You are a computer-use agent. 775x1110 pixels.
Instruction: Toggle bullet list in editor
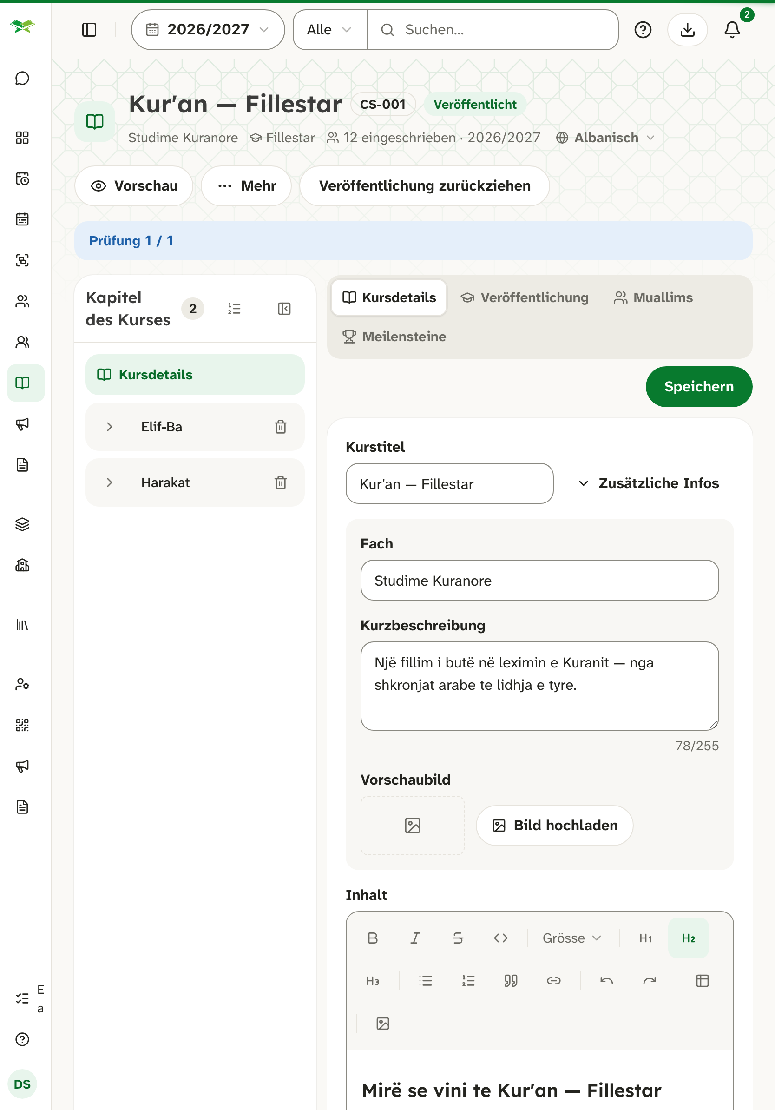click(x=426, y=981)
